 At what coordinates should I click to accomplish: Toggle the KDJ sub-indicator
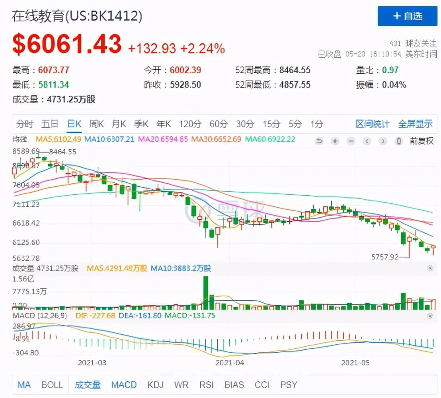[x=155, y=384]
